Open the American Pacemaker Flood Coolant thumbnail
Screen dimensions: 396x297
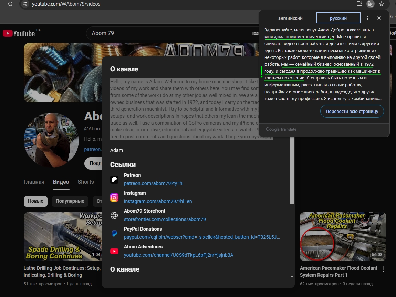click(343, 236)
